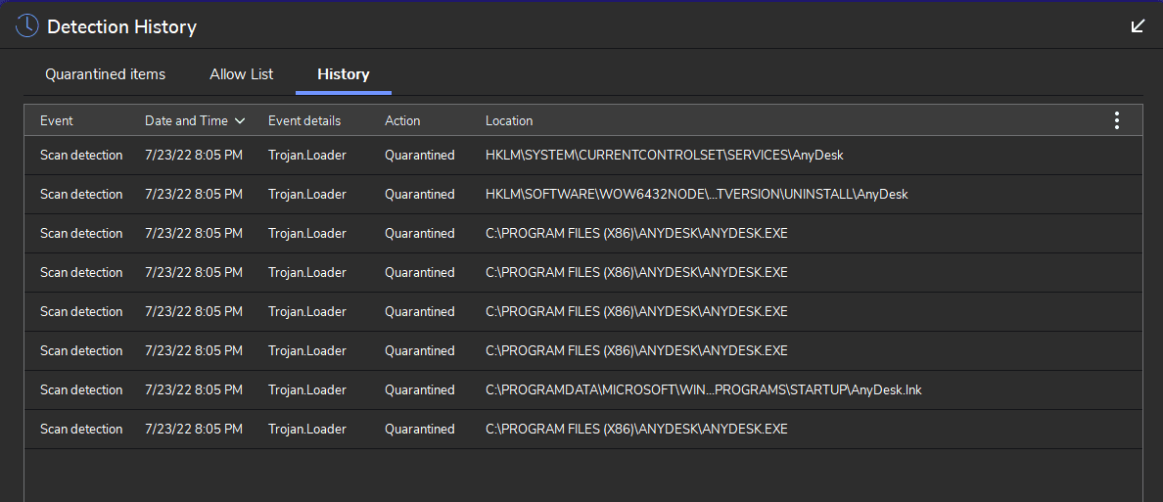Click Quarantined in the SERVICES\AnyDesk row

(x=419, y=155)
